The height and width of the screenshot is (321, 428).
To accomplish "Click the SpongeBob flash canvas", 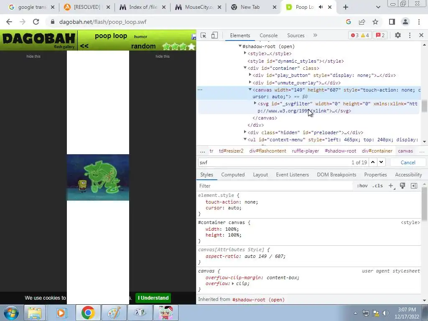I will 98,177.
